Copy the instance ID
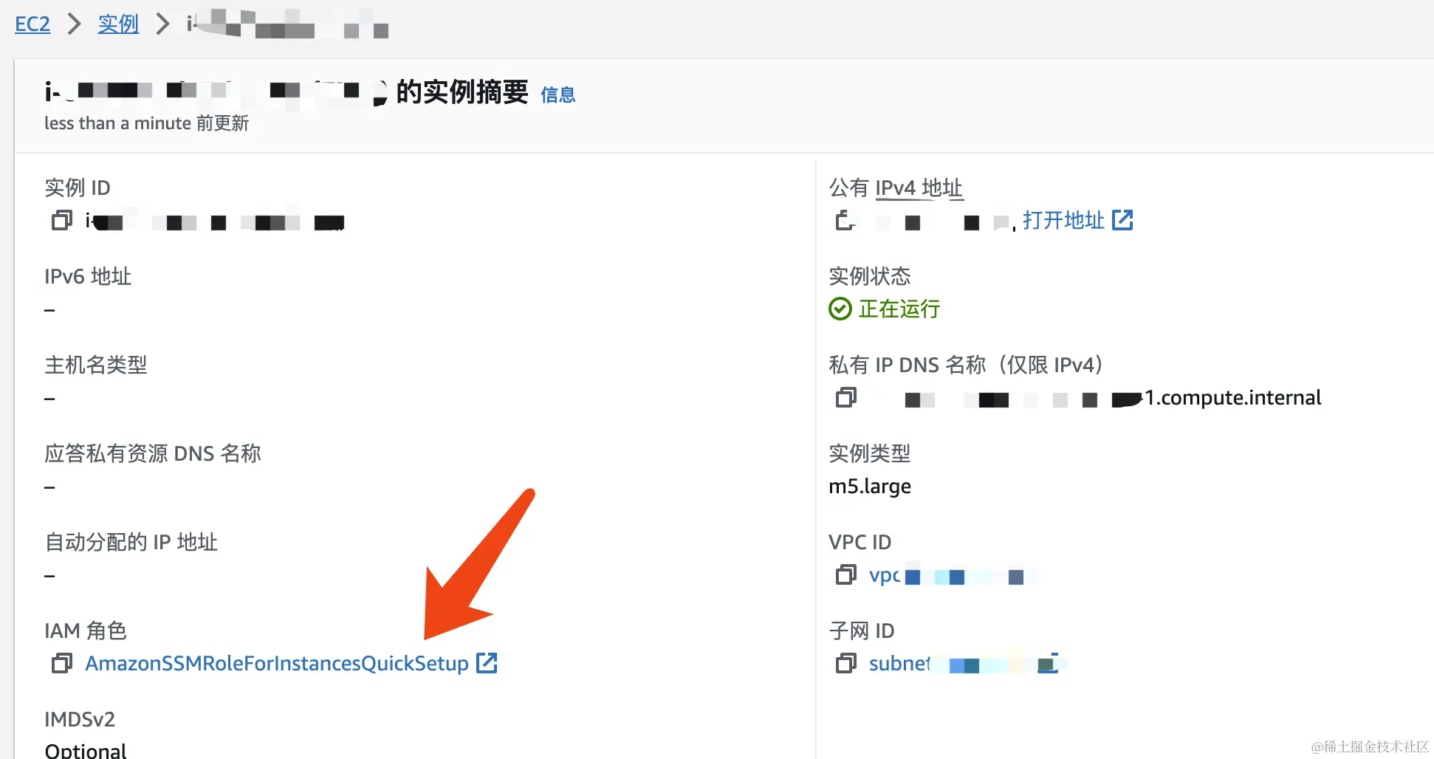1434x759 pixels. (61, 220)
